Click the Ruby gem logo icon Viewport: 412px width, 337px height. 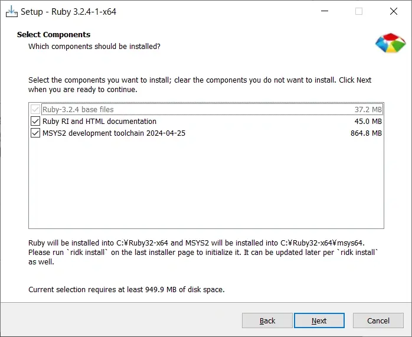[390, 43]
